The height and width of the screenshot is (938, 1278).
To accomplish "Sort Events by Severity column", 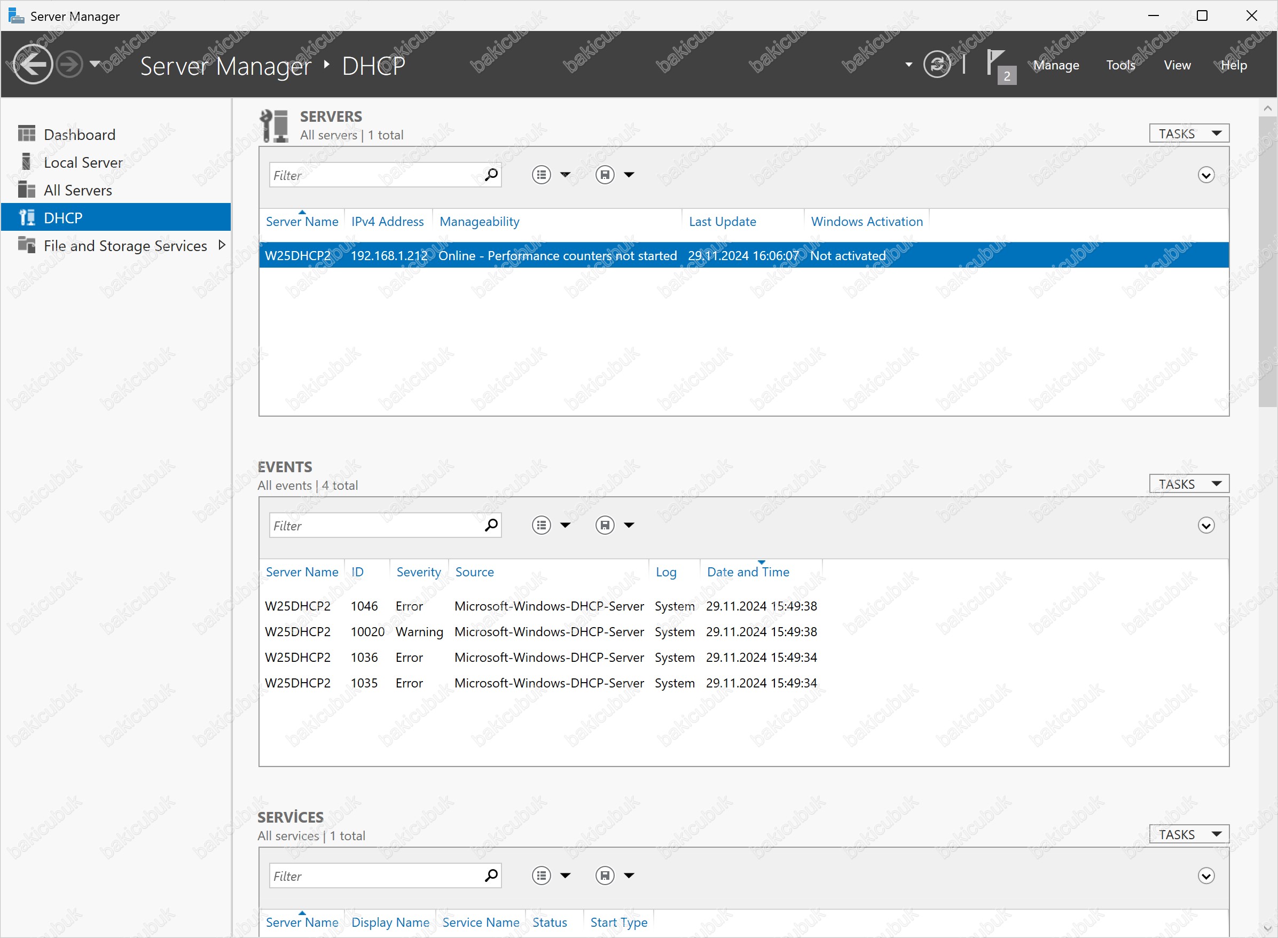I will pyautogui.click(x=418, y=572).
